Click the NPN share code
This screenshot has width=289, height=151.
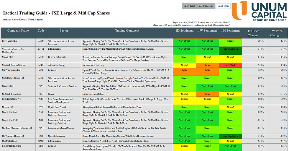[41, 86]
